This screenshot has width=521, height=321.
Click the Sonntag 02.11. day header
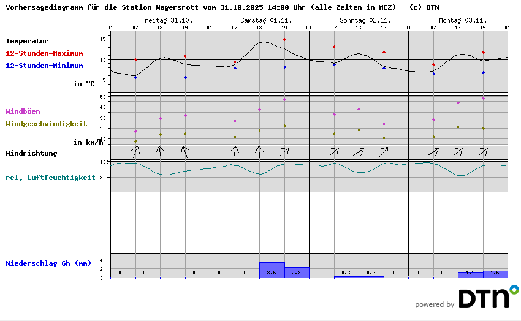(365, 20)
